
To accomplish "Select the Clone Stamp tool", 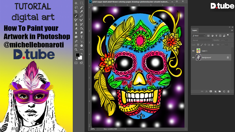I will tap(76, 24).
